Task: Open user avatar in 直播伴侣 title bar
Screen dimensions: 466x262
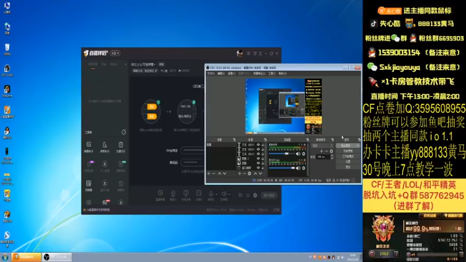Action: point(239,54)
